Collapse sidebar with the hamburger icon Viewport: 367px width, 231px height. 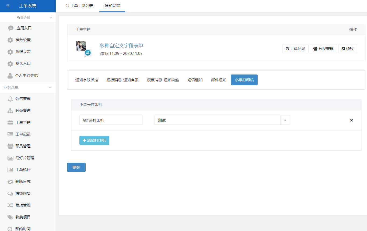[x=8, y=6]
